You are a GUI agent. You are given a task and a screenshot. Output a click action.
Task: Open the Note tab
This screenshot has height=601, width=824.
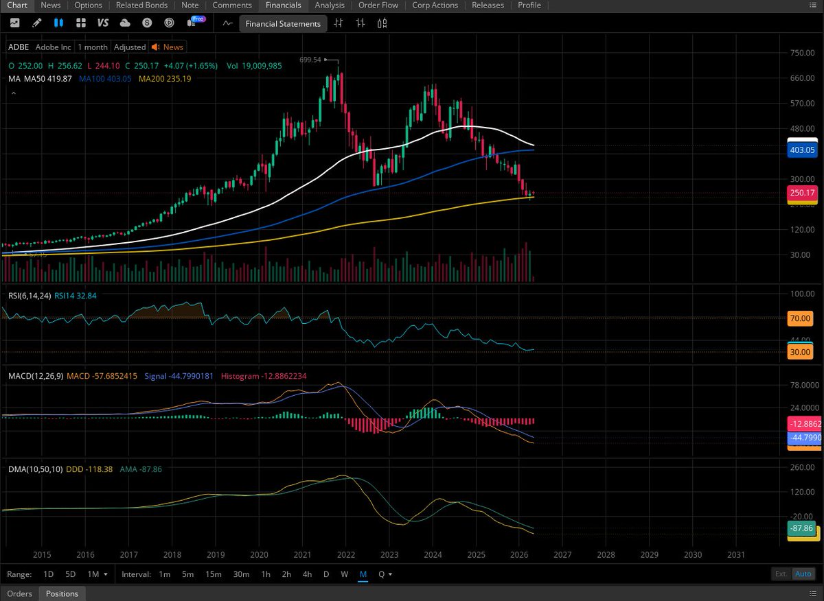click(x=190, y=5)
